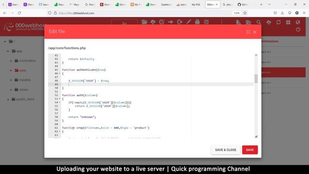Close the Edit file dialog
Screen dimensions: 309x174
[255, 32]
